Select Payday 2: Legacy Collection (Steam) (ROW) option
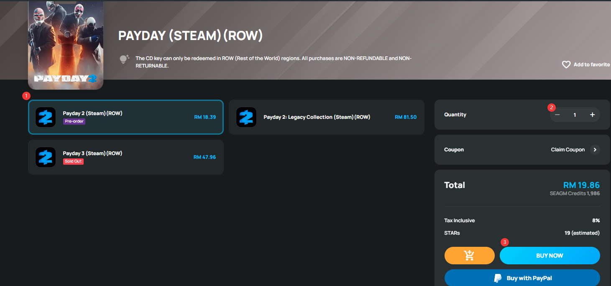 pos(327,117)
